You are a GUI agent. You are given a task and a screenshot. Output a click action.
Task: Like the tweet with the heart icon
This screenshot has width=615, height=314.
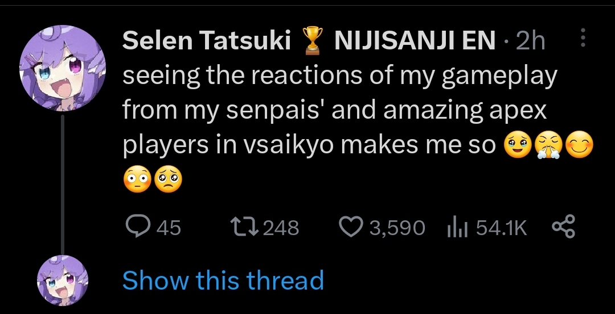click(x=351, y=228)
